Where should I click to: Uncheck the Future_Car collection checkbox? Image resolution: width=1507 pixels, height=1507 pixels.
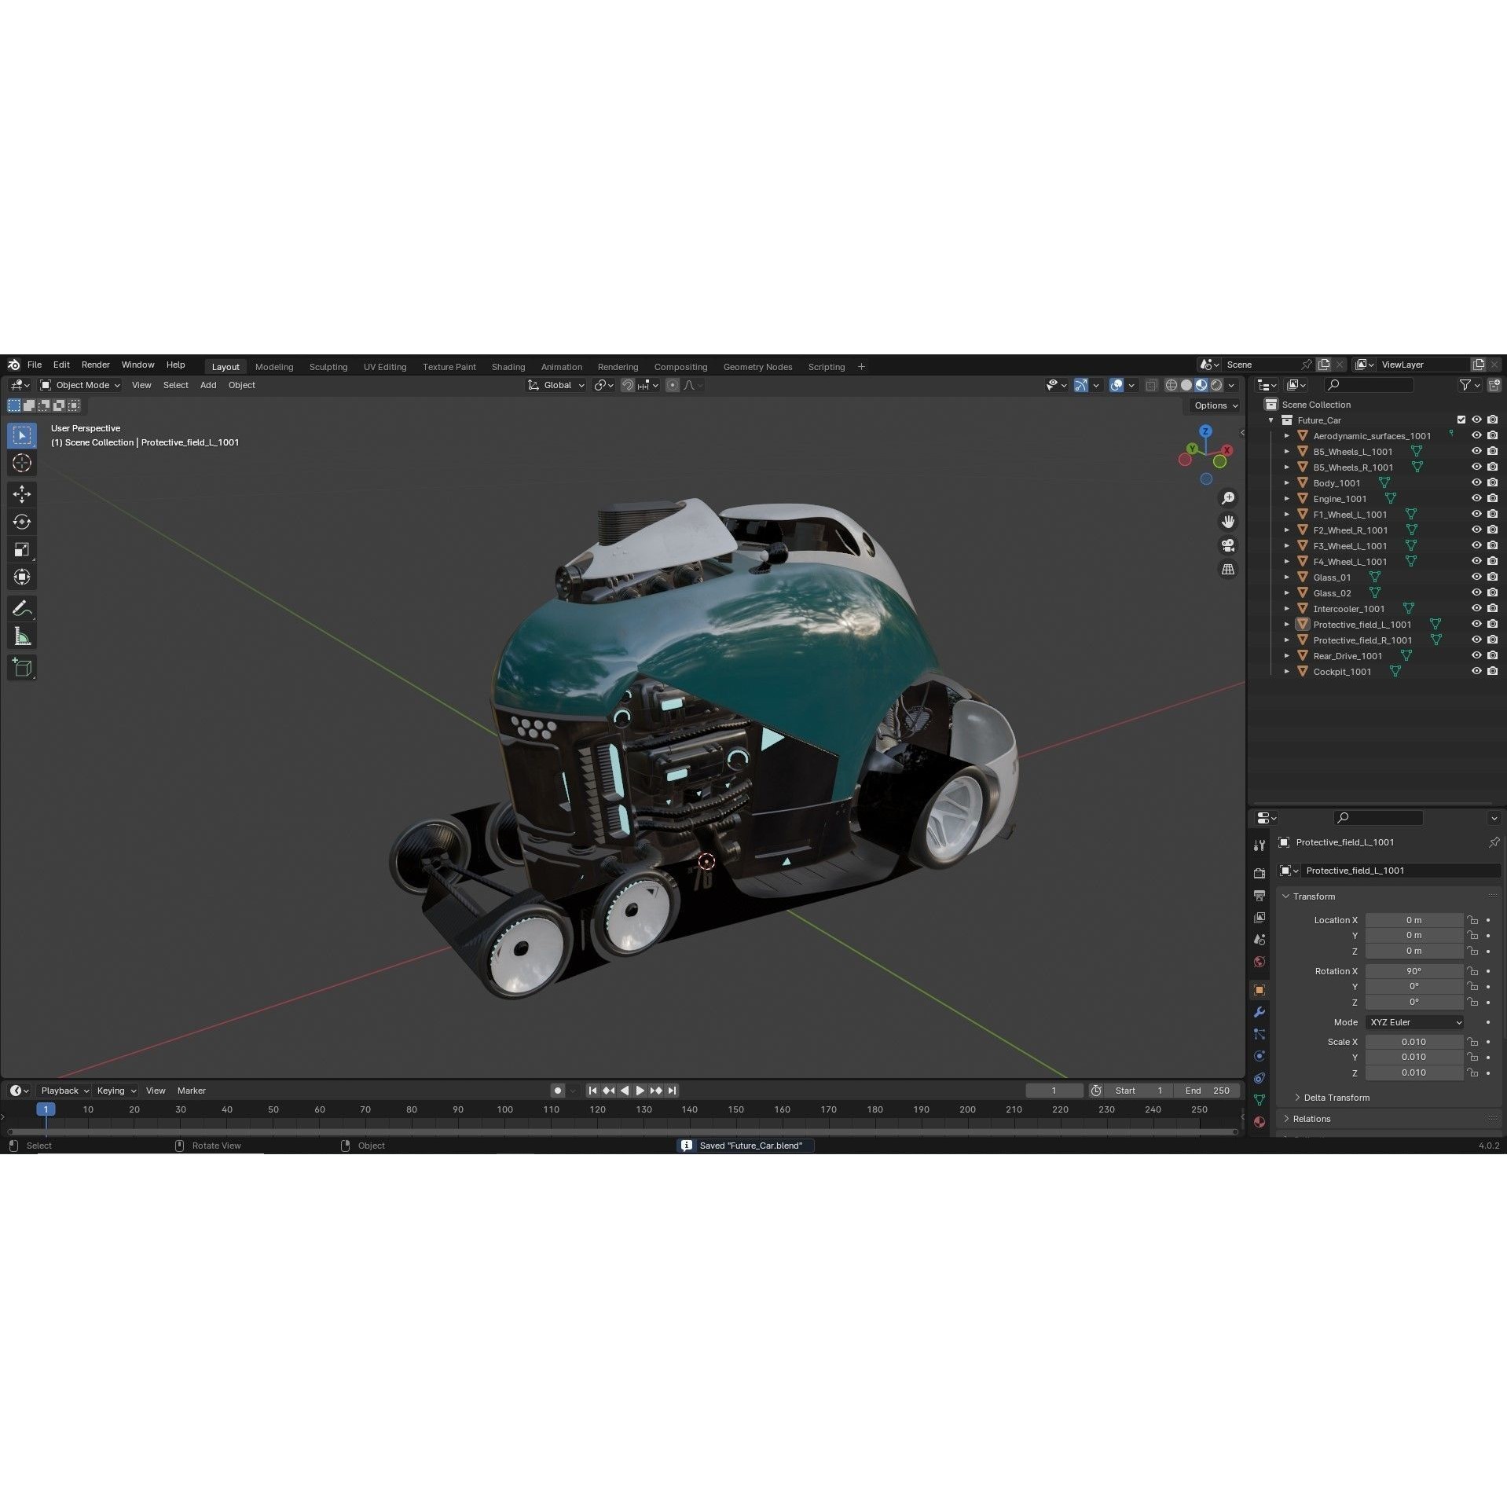pos(1461,420)
